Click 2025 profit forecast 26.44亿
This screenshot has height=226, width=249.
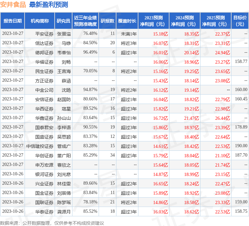[222, 118]
